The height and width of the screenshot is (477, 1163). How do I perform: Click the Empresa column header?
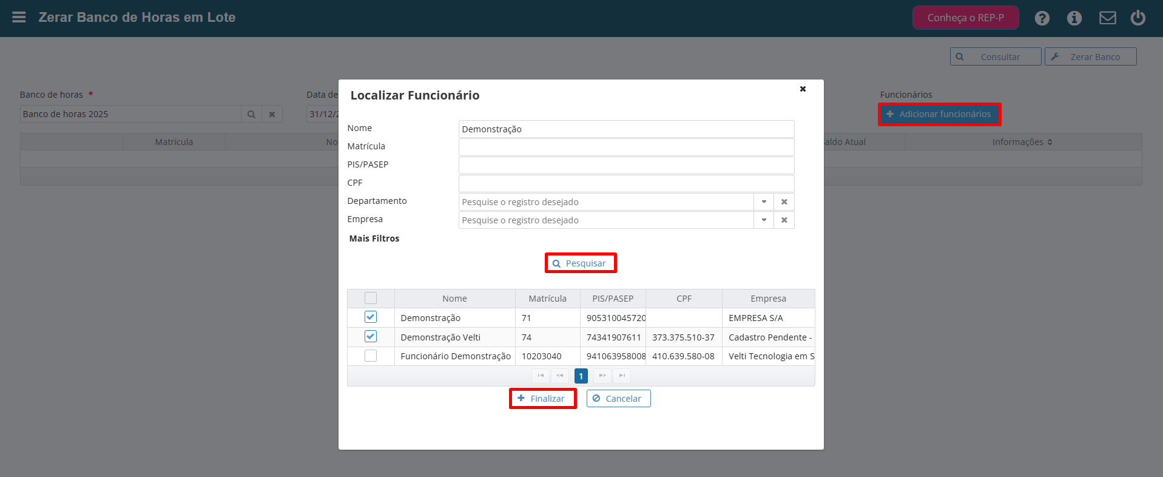tap(768, 299)
